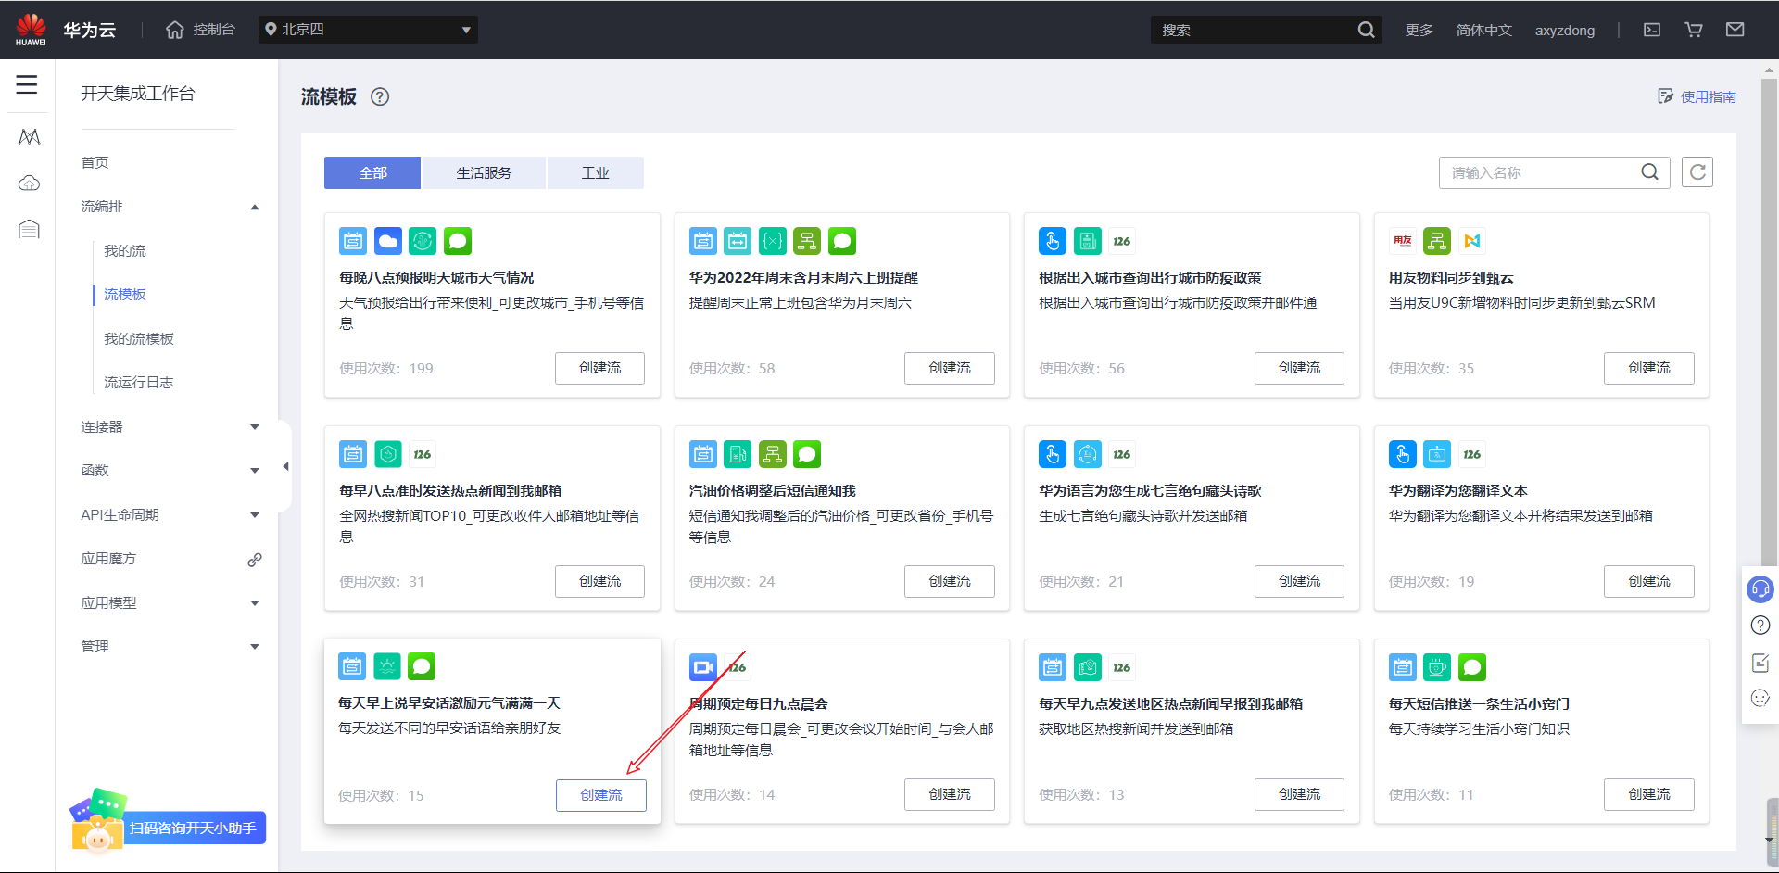Open the mail messages icon

[1735, 30]
